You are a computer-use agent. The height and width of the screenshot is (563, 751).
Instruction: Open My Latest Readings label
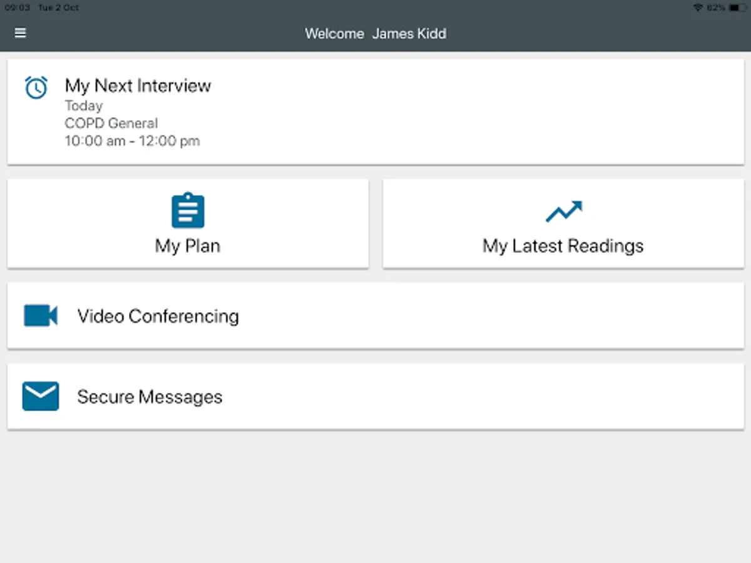pos(563,246)
